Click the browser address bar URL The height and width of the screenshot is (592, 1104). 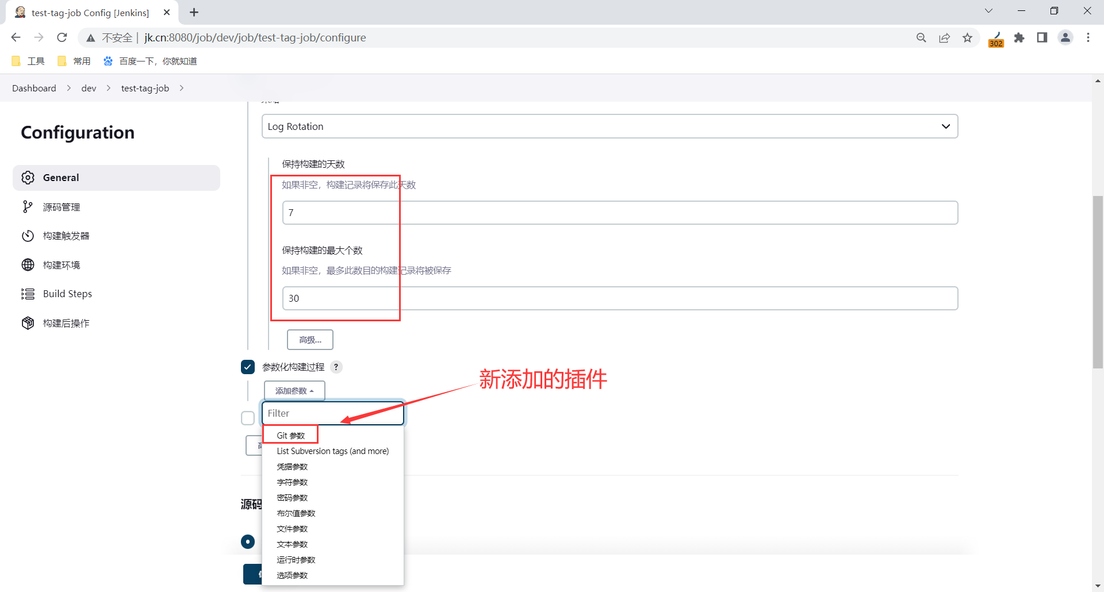pos(255,37)
